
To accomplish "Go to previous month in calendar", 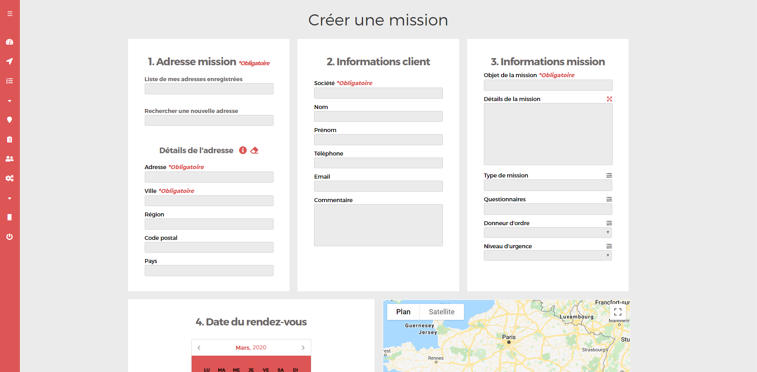I will tap(199, 348).
